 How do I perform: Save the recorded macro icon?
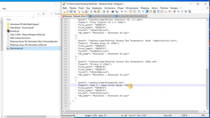tap(190, 12)
